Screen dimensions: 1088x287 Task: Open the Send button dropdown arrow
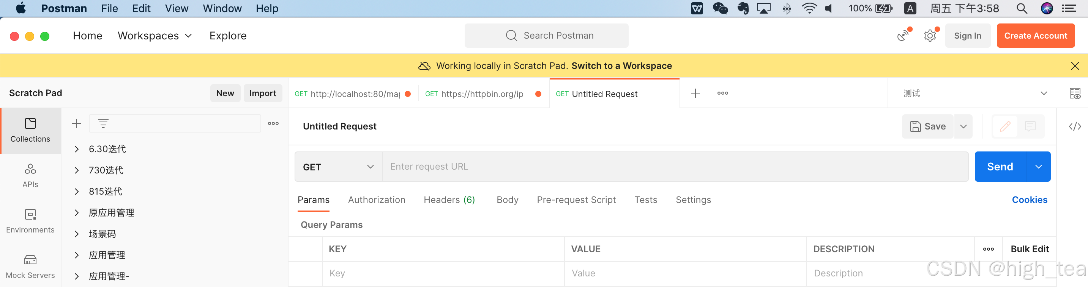click(1038, 167)
